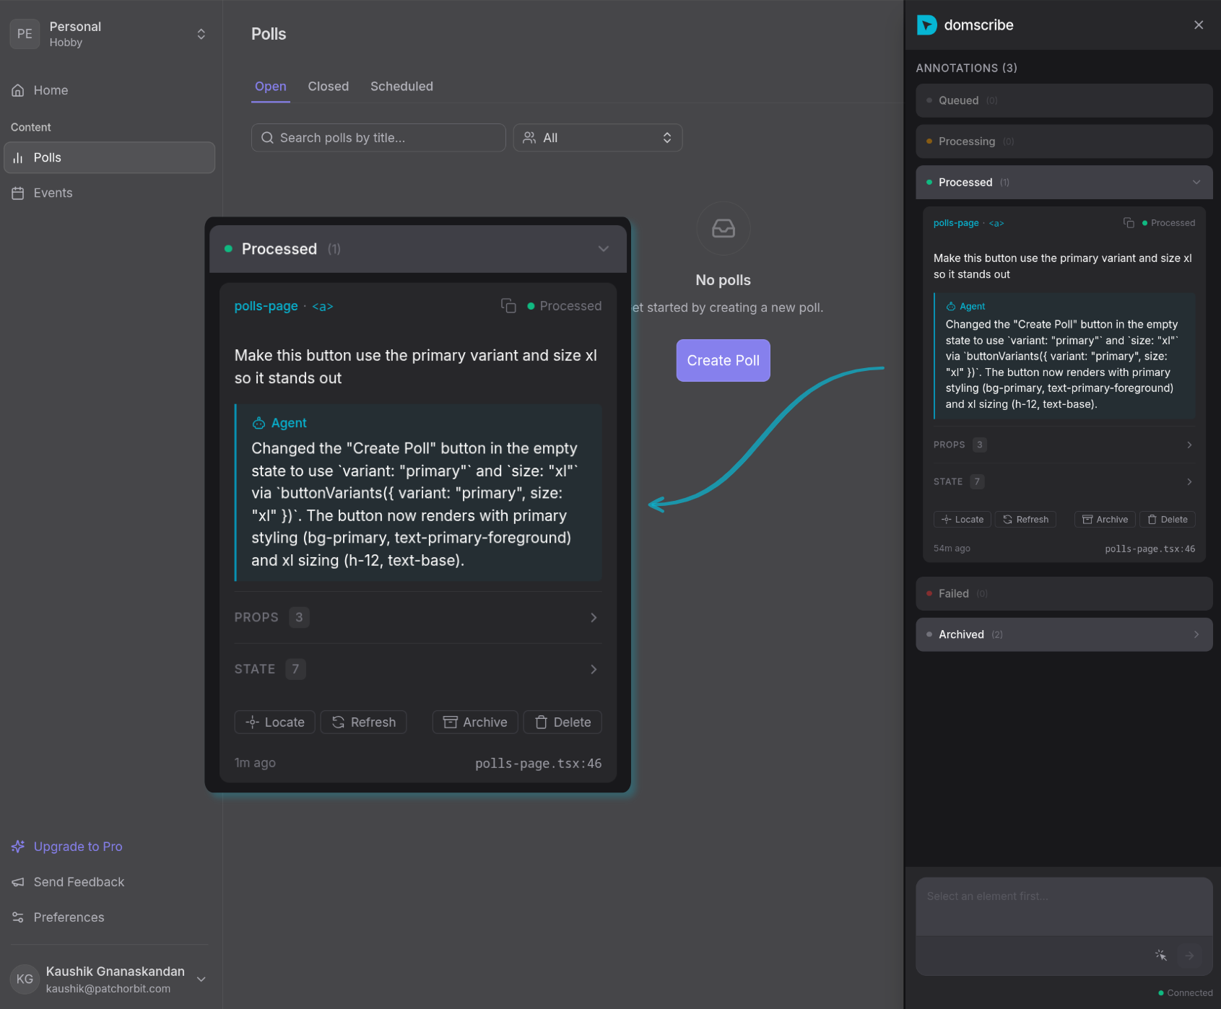
Task: Select the element picker icon in the chat box
Action: tap(1161, 955)
